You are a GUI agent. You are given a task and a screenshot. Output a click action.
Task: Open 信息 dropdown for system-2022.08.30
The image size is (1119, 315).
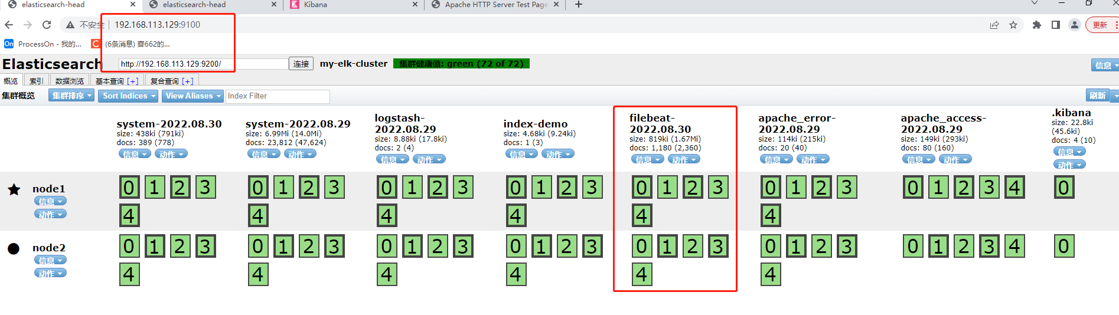[x=135, y=154]
